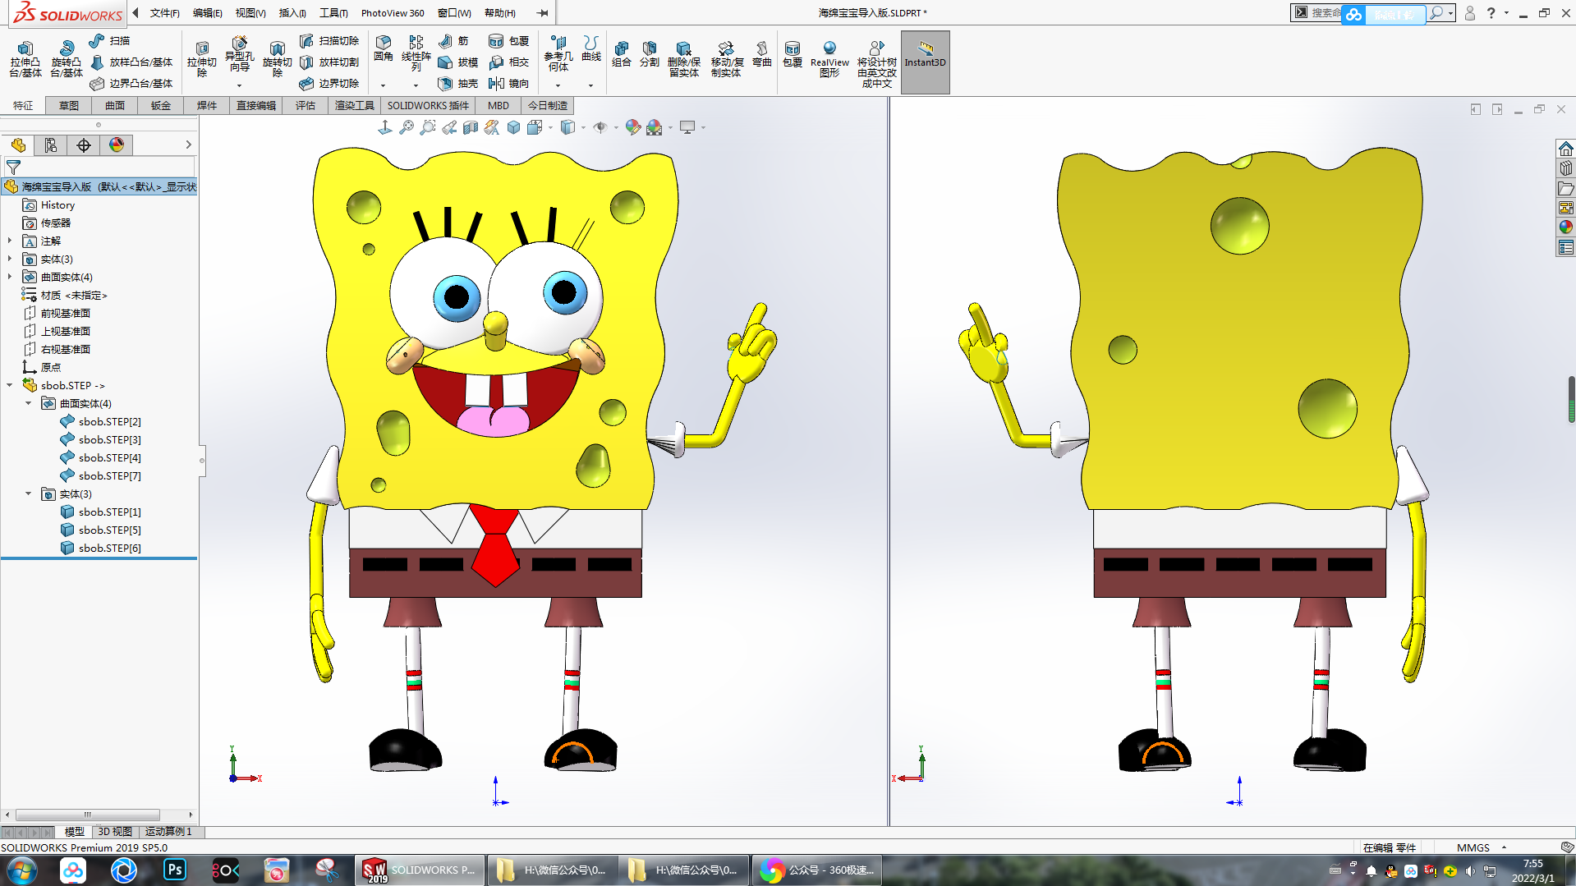Switch to the 草图 (Sketch) ribbon tab
The width and height of the screenshot is (1576, 886).
pos(69,106)
